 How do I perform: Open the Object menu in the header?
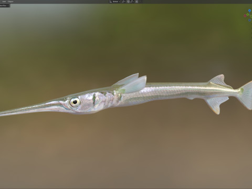(x=10, y=2)
